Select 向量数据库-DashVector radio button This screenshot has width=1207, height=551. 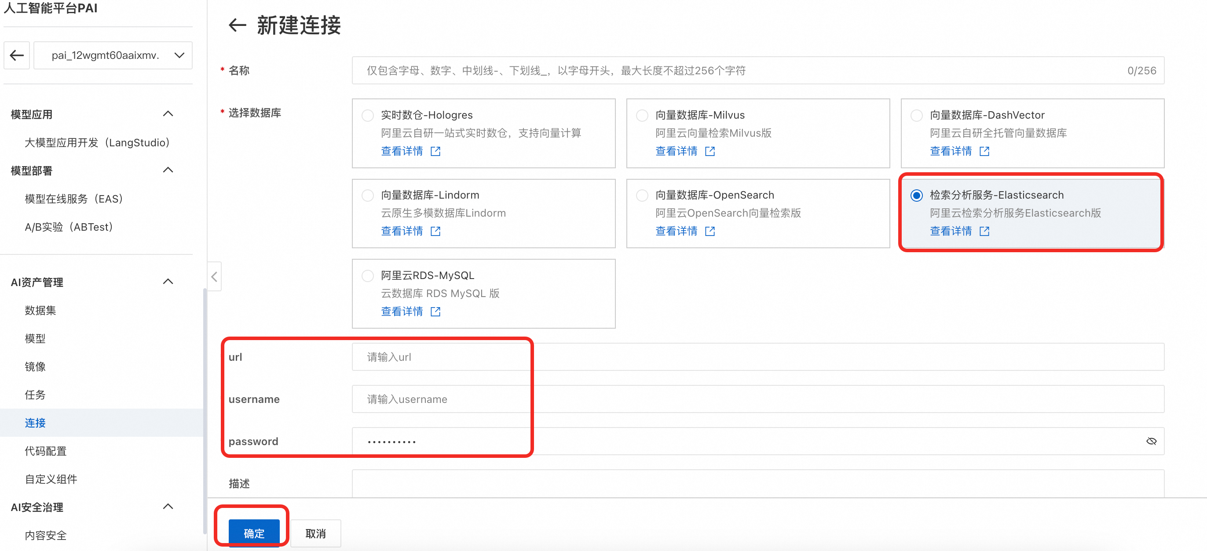click(x=917, y=115)
